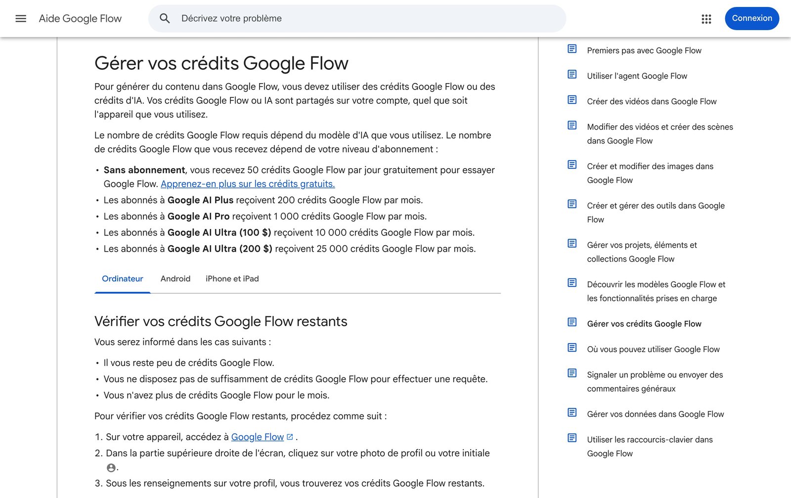
Task: Open the main hamburger menu
Action: pos(21,18)
